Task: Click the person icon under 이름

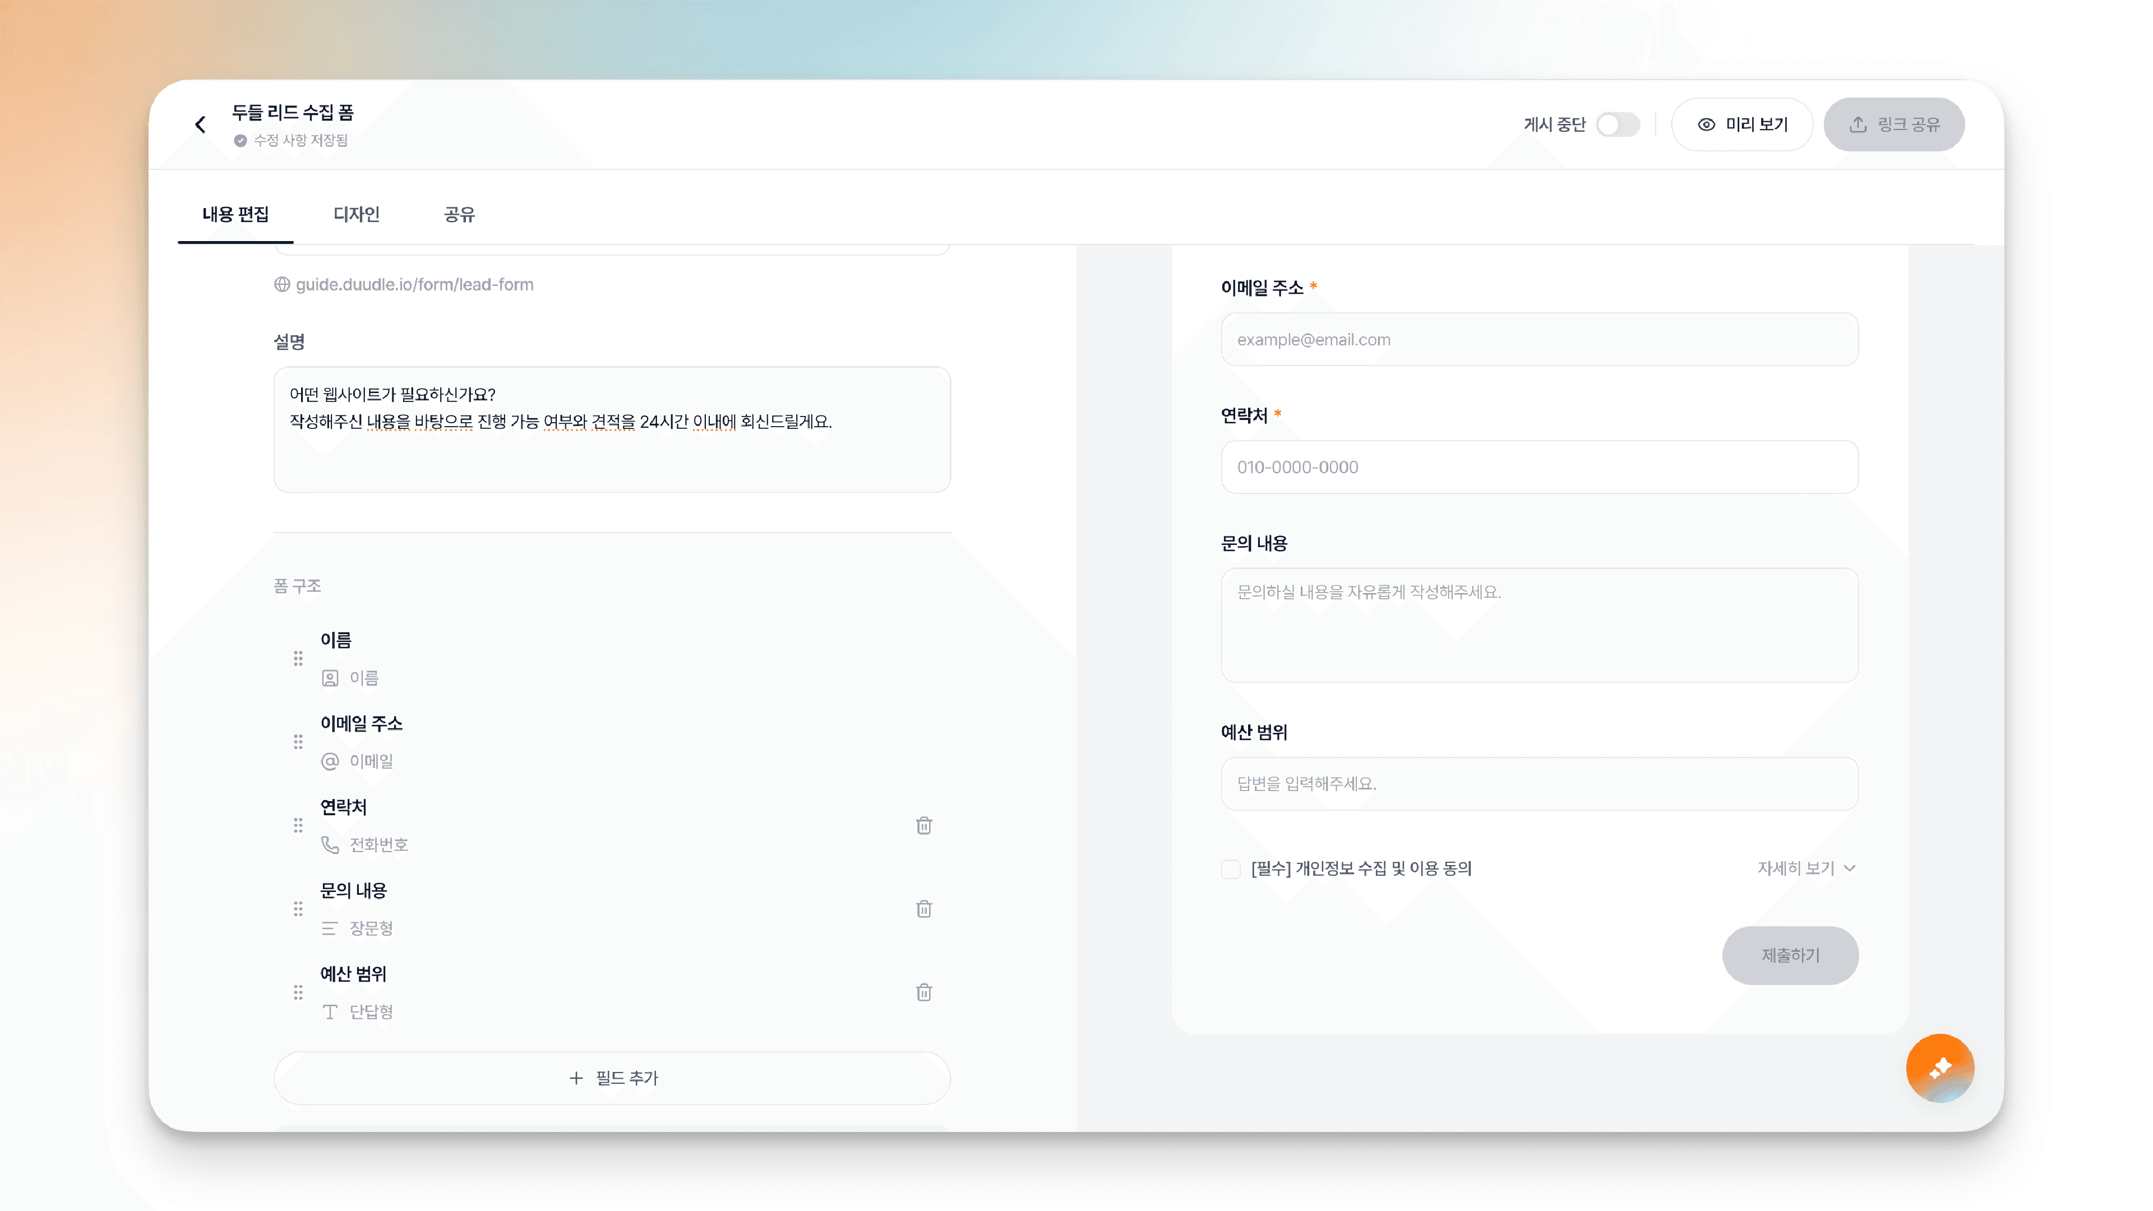Action: point(330,678)
